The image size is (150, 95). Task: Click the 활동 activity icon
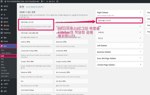point(2,38)
